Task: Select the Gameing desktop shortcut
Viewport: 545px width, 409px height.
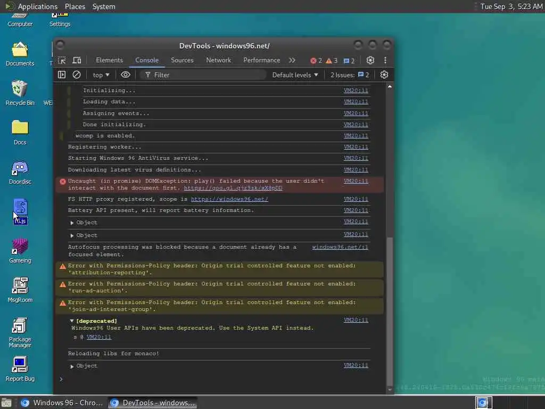Action: click(20, 251)
